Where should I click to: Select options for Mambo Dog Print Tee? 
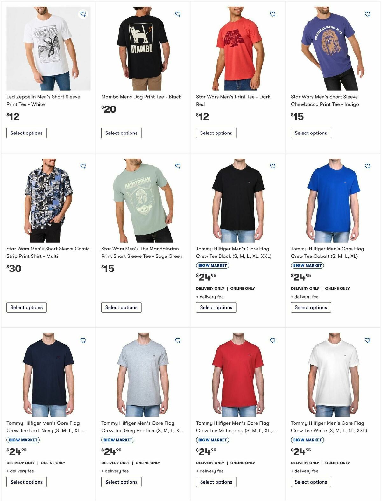pyautogui.click(x=121, y=133)
